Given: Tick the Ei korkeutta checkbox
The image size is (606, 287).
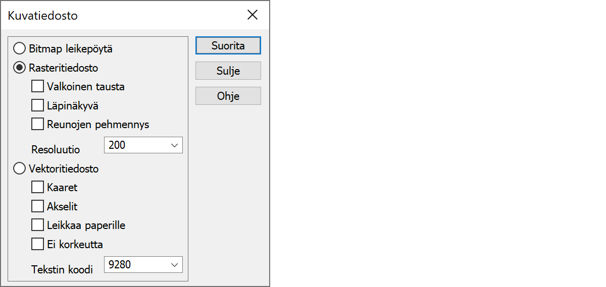Looking at the screenshot, I should (x=37, y=244).
